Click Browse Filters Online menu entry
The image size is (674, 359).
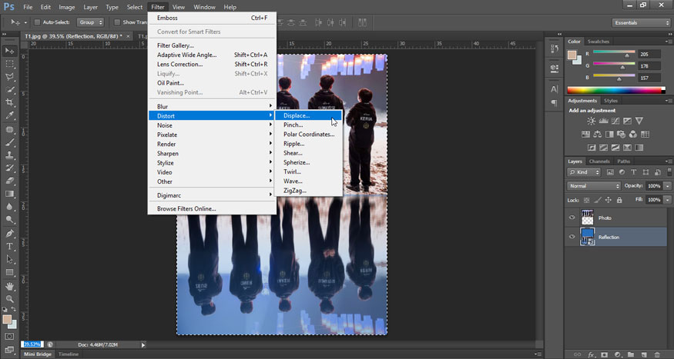[x=186, y=208]
